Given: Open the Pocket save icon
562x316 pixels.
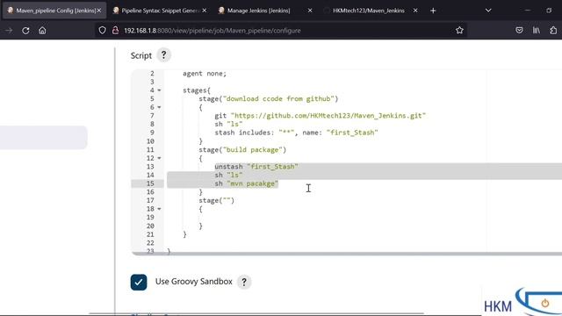Looking at the screenshot, I should click(519, 31).
